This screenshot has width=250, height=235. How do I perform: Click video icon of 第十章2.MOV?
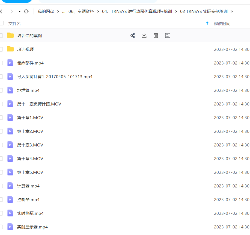click(x=10, y=131)
